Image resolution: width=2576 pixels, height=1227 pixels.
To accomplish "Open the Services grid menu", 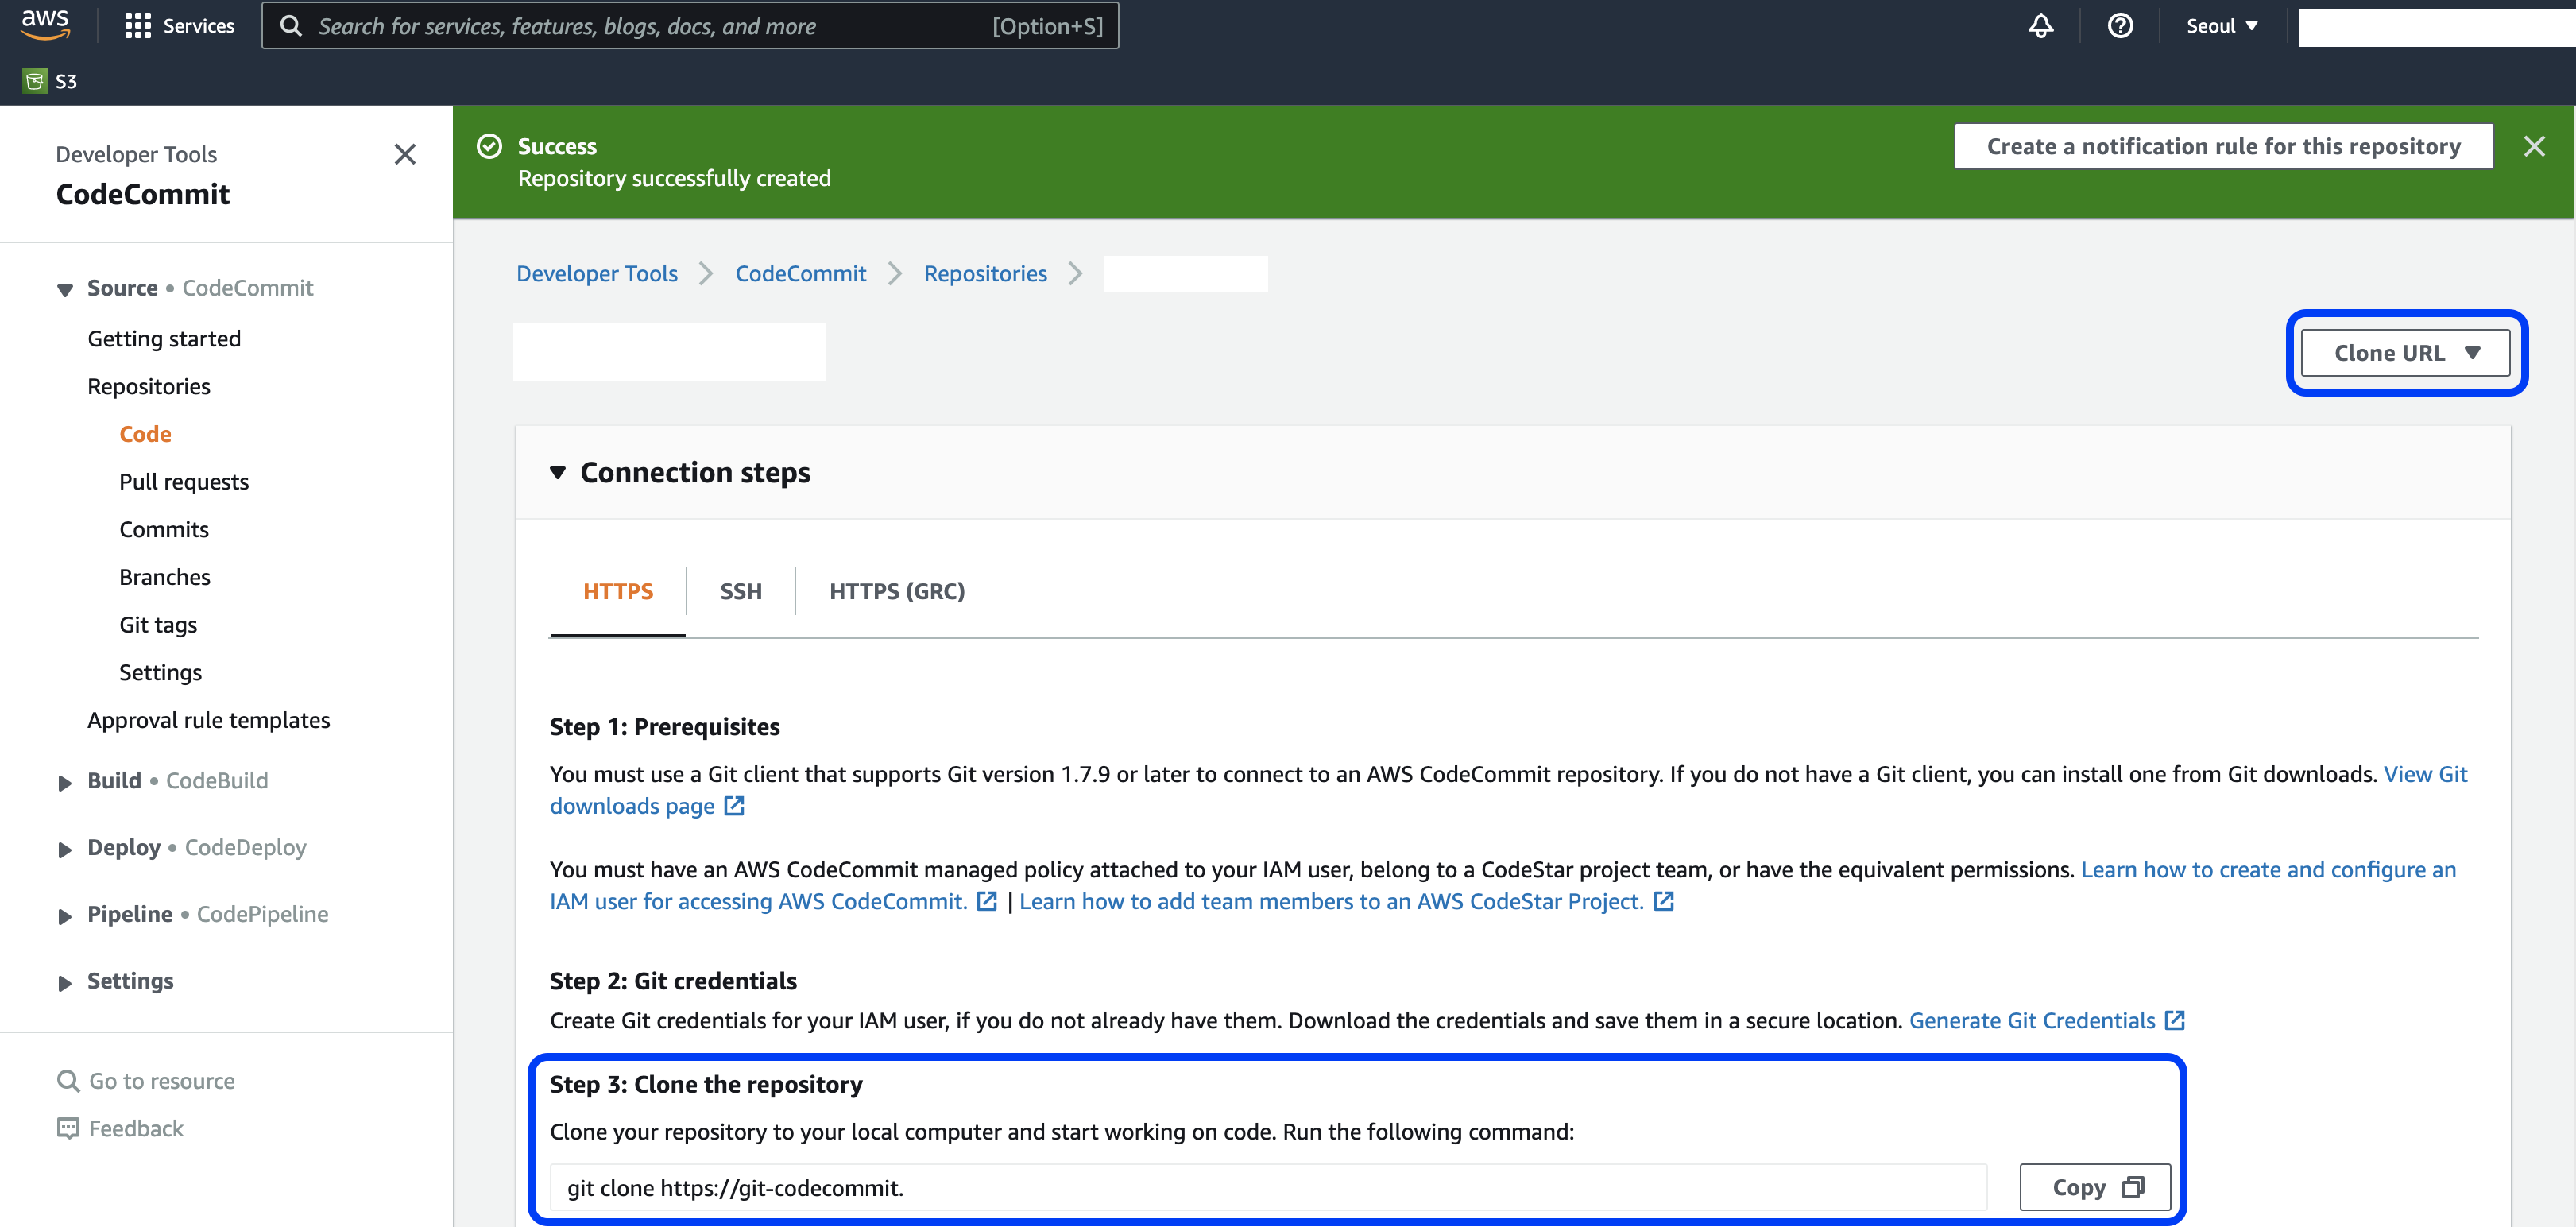I will [179, 26].
